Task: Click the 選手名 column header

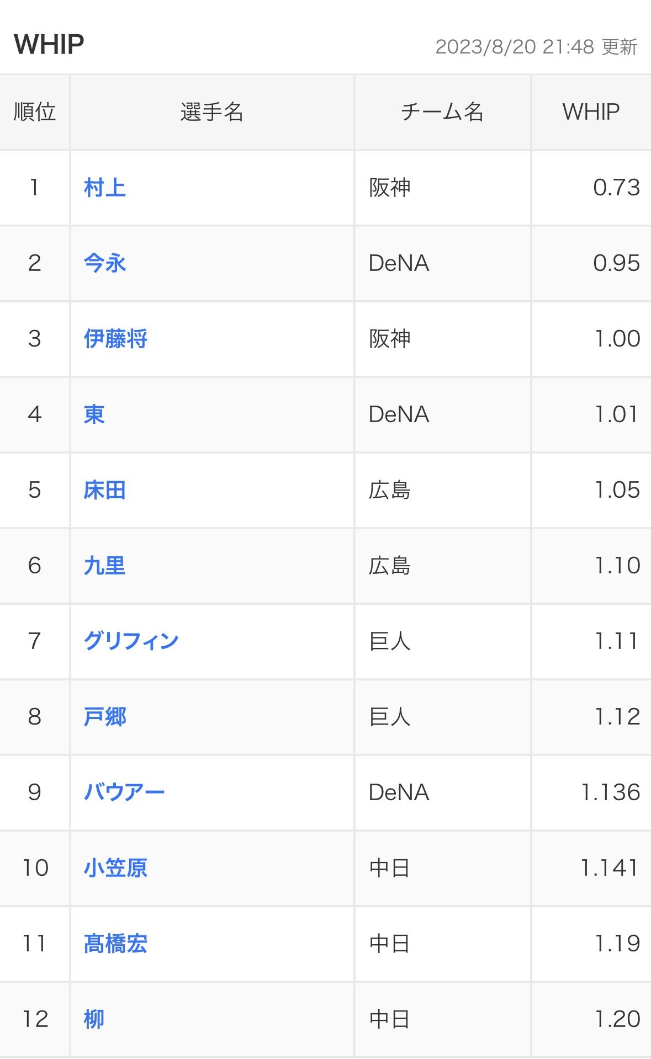Action: pos(212,112)
